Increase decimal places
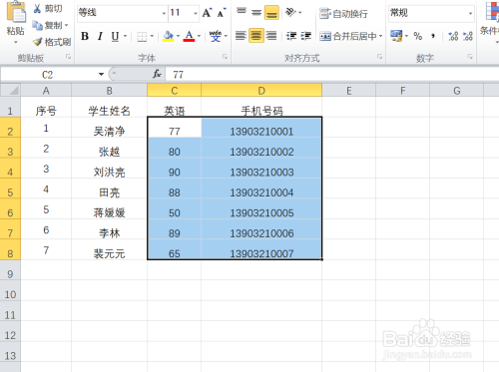Image resolution: width=499 pixels, height=372 pixels. pos(453,36)
